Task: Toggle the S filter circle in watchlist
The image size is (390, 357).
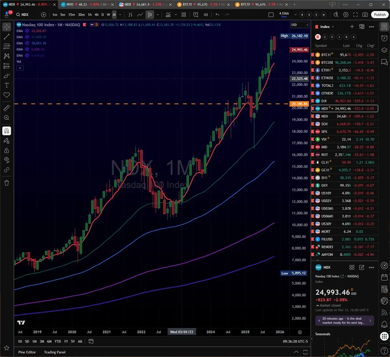Action: [x=354, y=37]
